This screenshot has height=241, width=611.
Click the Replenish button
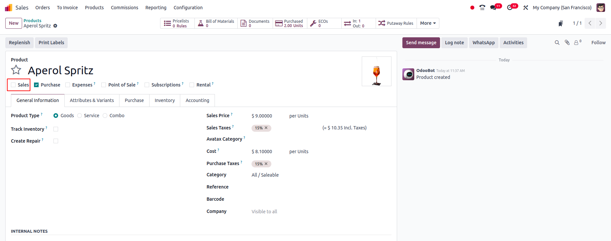coord(19,43)
